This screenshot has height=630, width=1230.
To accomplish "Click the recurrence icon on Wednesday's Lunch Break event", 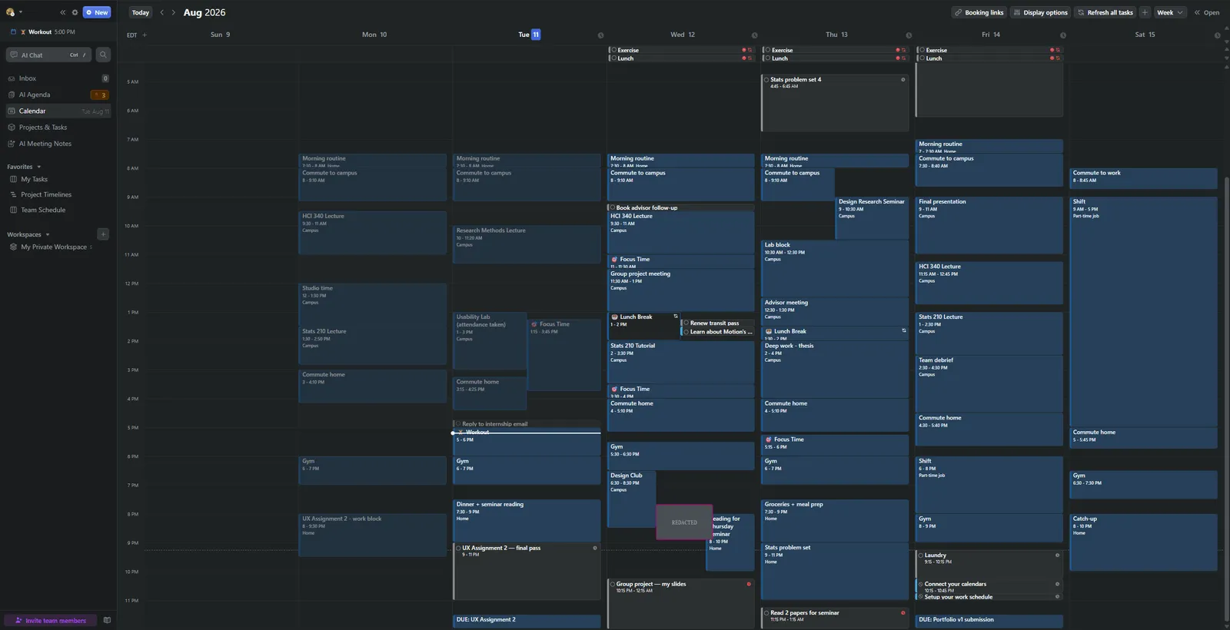I will click(676, 317).
